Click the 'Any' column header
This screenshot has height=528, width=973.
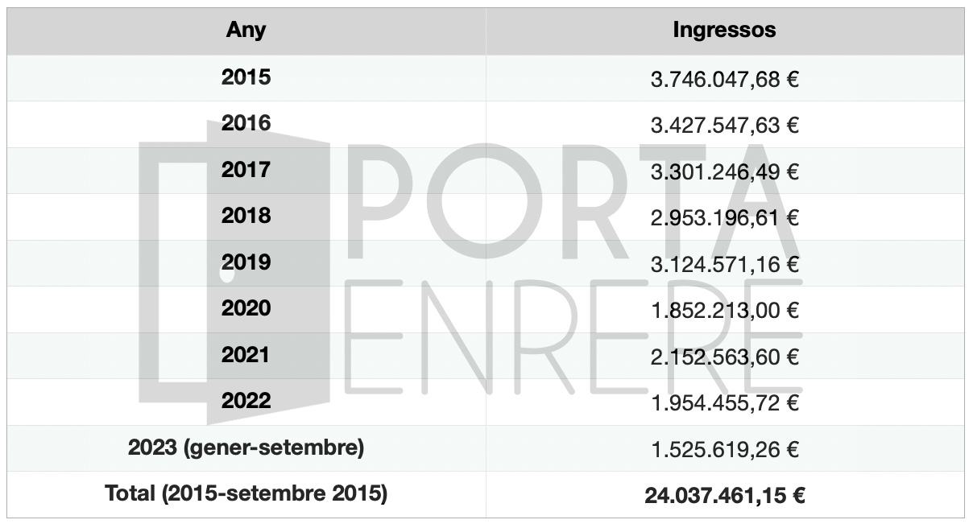[x=246, y=31]
